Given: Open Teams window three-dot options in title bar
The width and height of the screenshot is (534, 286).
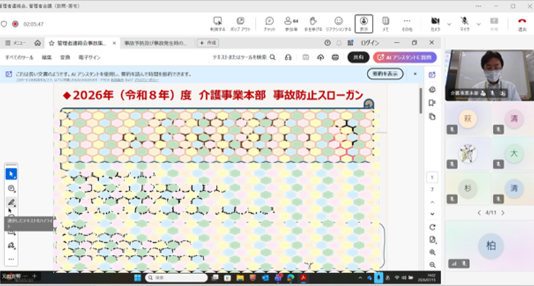Looking at the screenshot, I should (479, 6).
